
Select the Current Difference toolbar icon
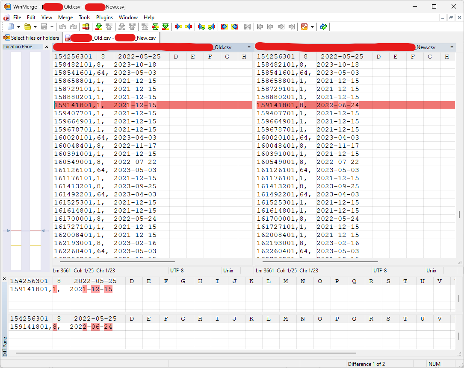[x=155, y=27]
